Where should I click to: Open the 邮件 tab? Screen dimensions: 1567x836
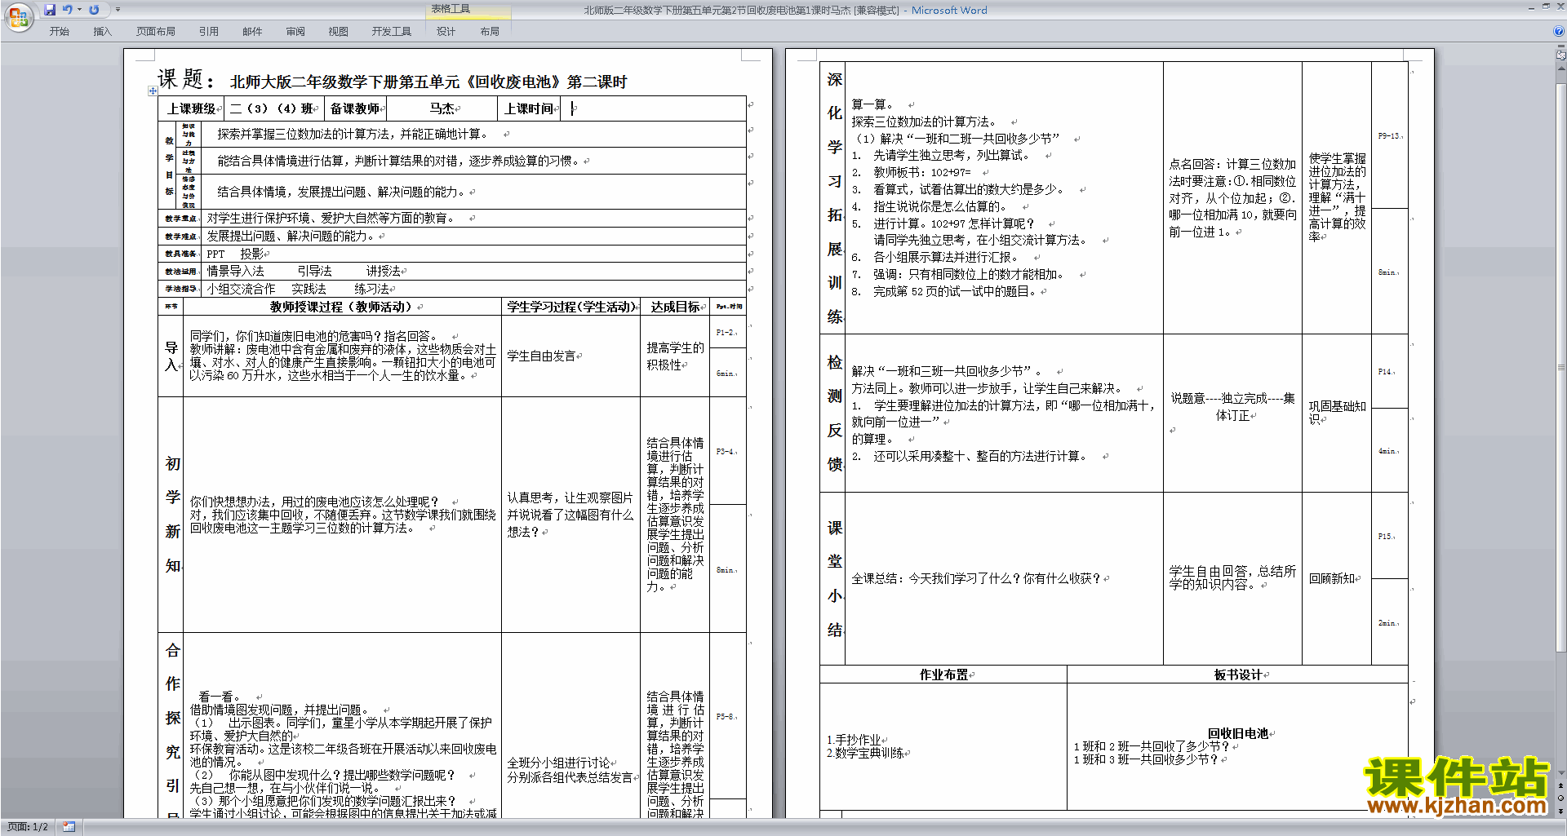tap(252, 32)
